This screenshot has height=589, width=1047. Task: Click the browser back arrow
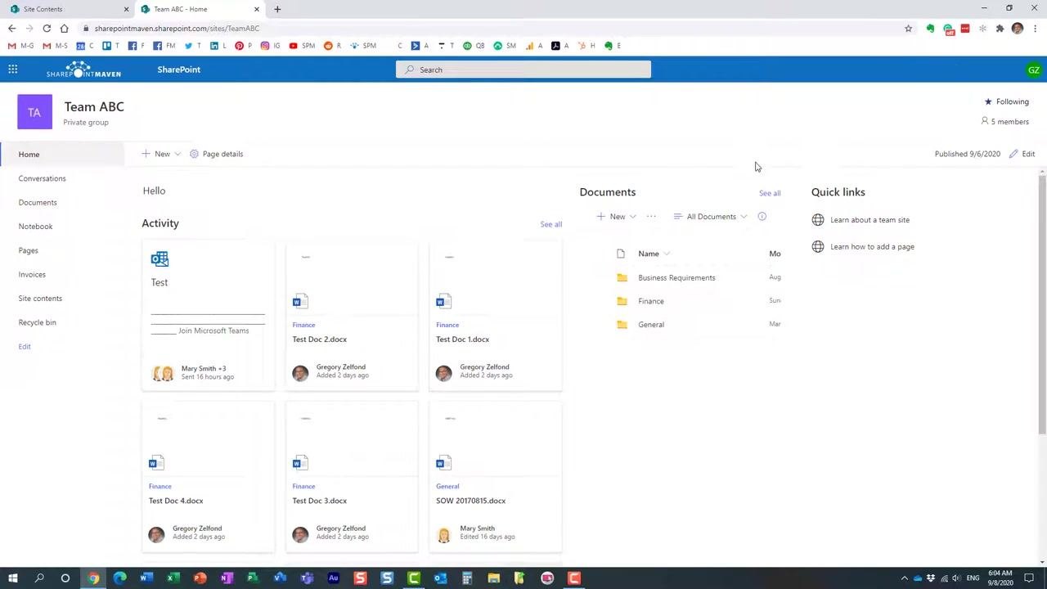11,29
